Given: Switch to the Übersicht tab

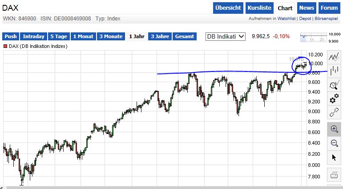Looking at the screenshot, I should coord(228,8).
